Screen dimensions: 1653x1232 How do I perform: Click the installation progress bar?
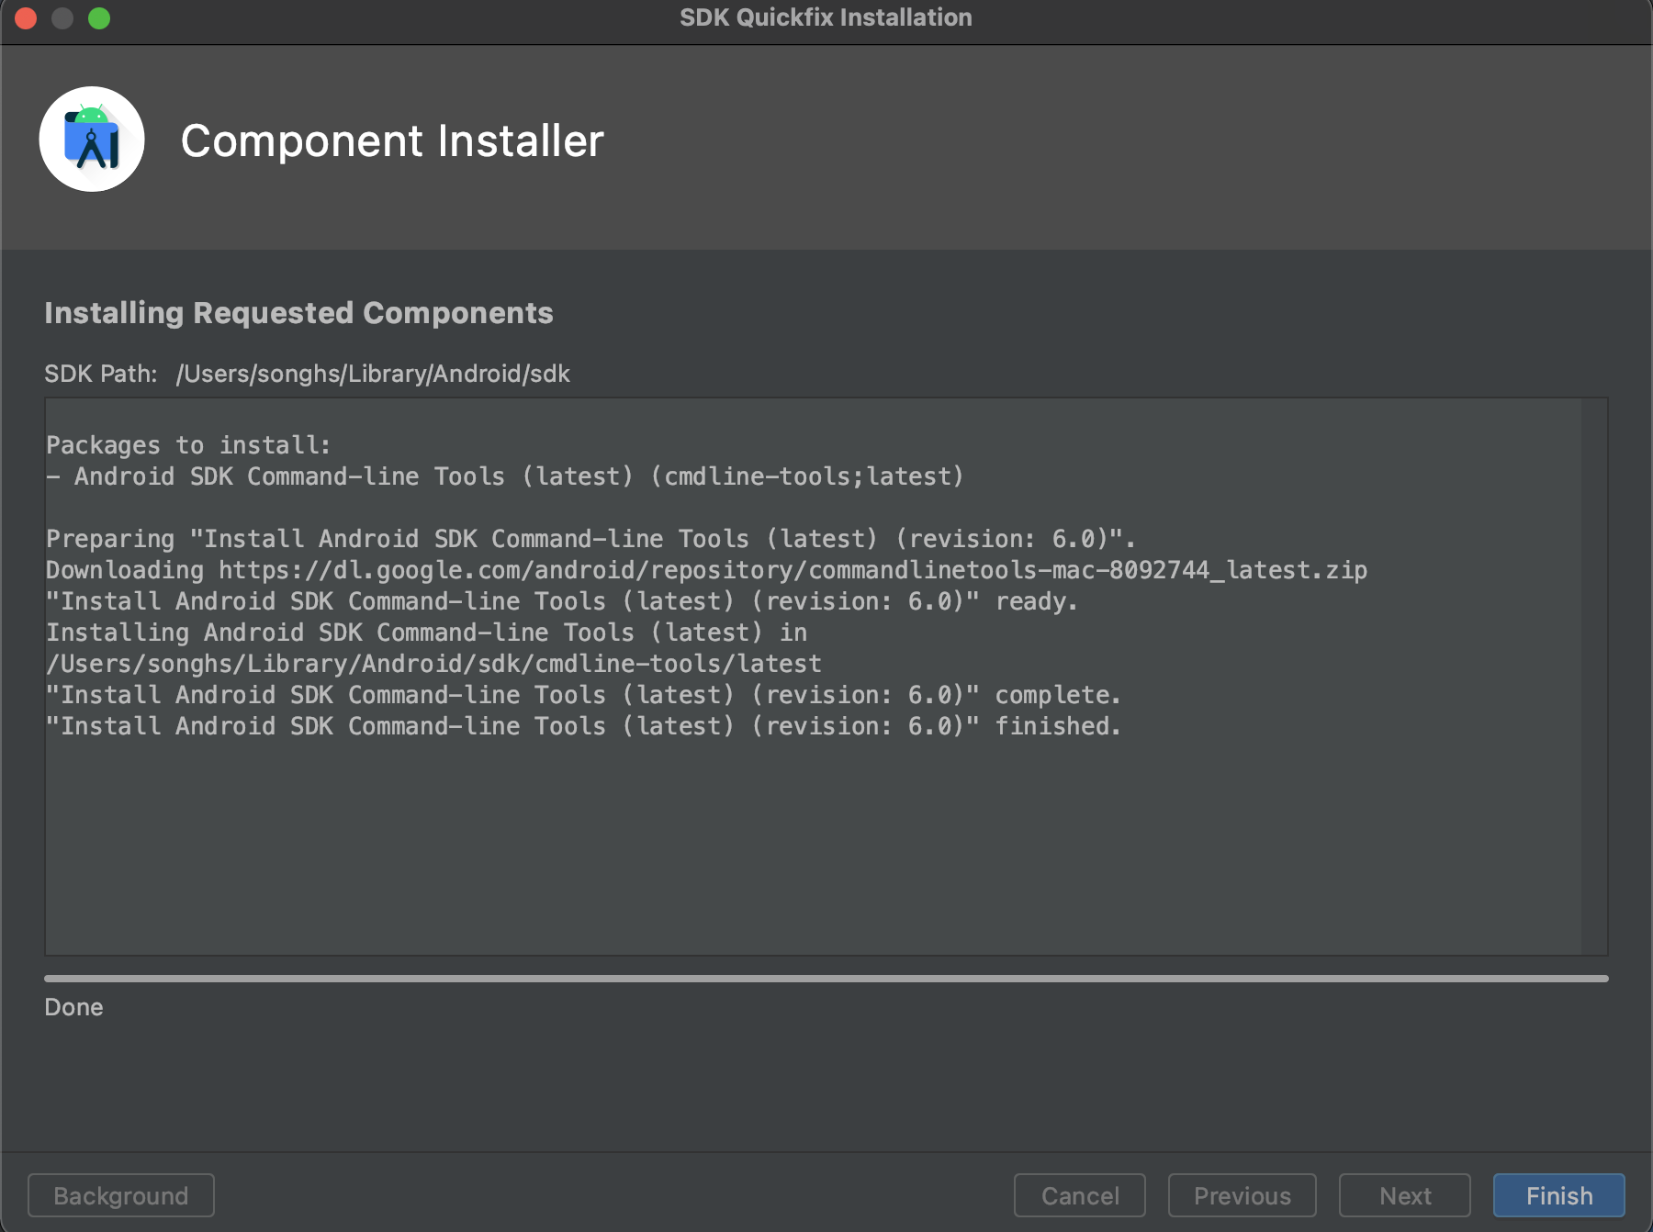coord(826,979)
